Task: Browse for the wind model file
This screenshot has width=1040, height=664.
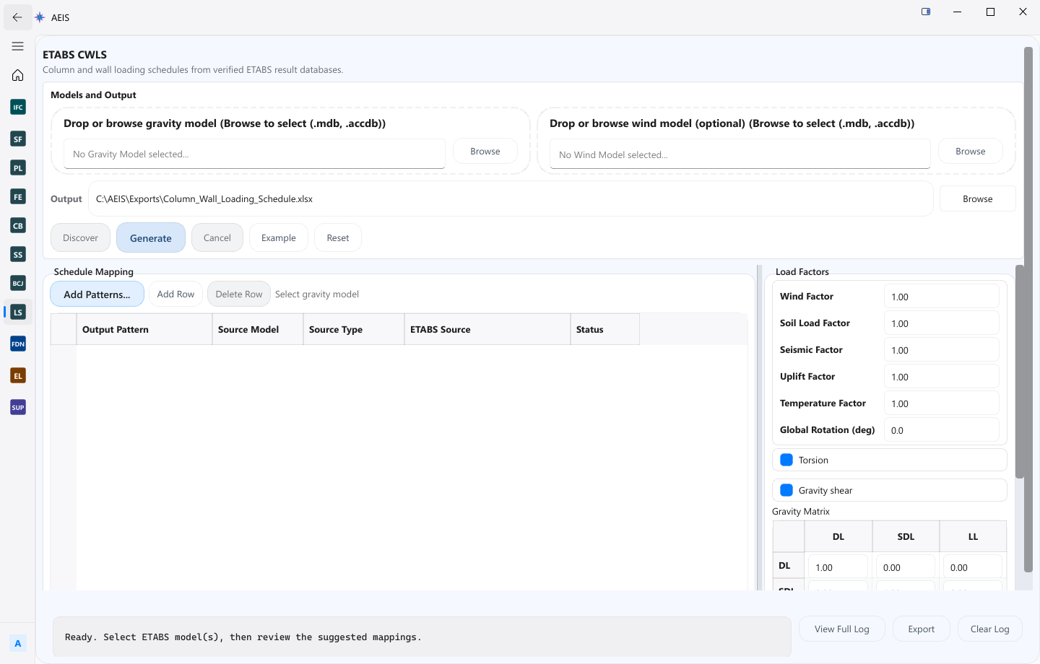Action: (971, 151)
